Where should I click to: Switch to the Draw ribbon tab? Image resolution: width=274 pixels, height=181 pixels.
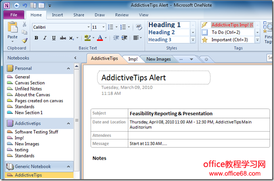click(x=100, y=15)
